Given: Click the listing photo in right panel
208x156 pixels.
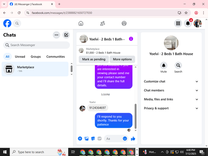Looking at the screenshot, I should 171,43.
